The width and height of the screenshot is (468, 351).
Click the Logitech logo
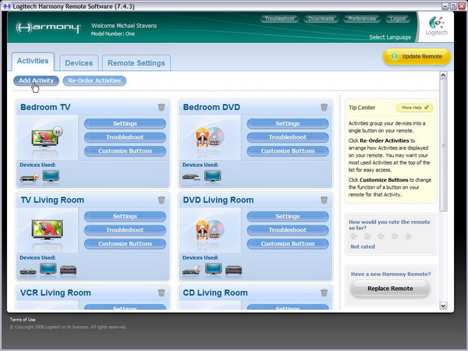[436, 27]
